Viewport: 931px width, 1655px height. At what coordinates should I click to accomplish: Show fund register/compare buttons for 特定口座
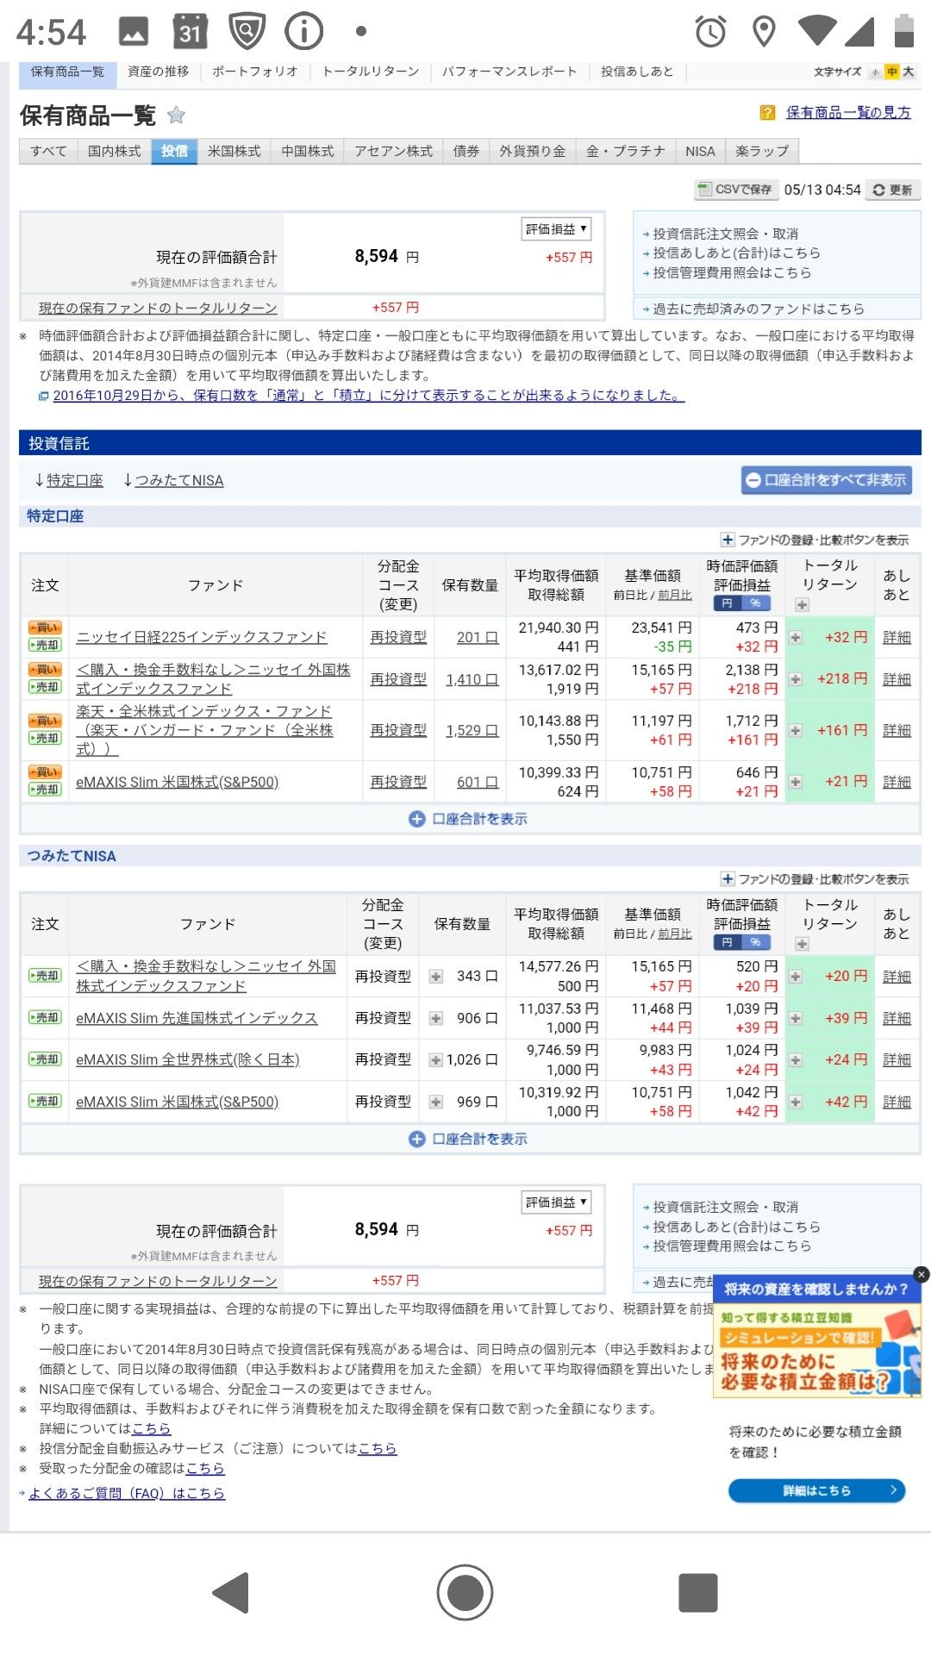815,540
